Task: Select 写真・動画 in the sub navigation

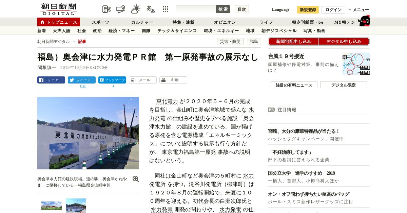Action: click(x=314, y=31)
